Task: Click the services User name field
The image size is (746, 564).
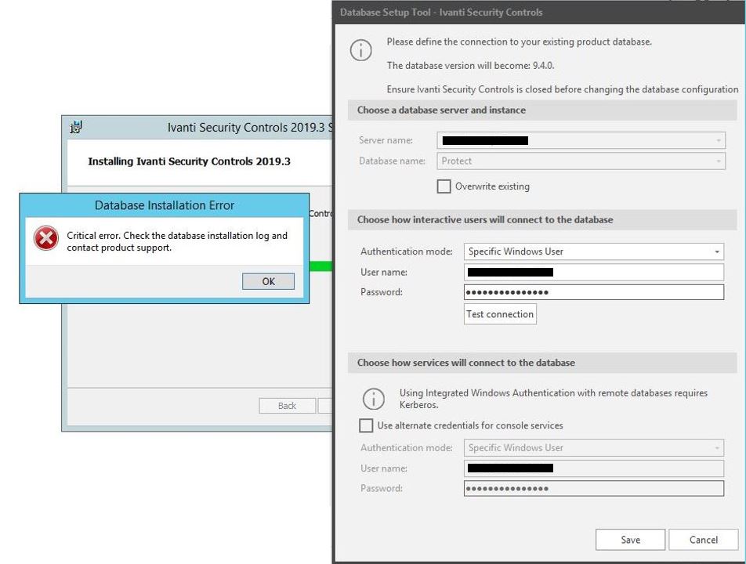Action: tap(593, 468)
